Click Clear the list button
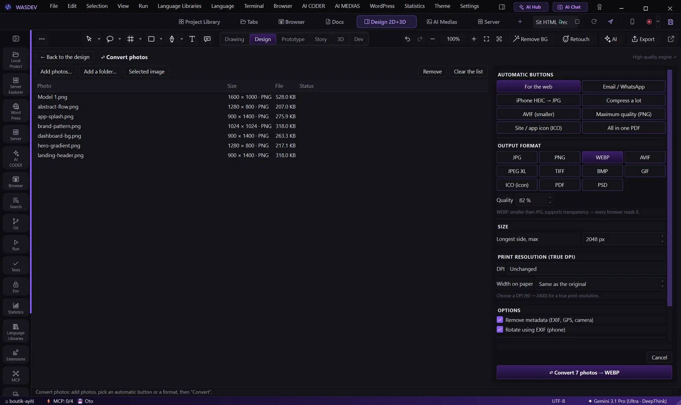This screenshot has width=681, height=405. click(468, 71)
